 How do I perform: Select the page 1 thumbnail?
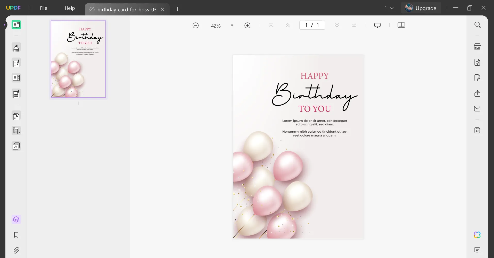point(78,59)
